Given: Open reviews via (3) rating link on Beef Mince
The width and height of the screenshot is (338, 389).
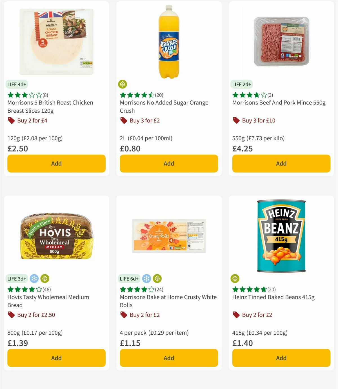Looking at the screenshot, I should tap(270, 95).
